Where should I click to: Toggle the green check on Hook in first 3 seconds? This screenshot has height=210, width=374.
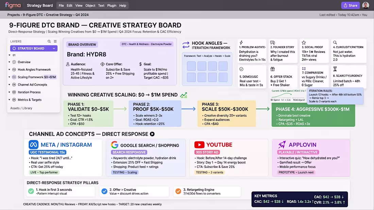(x=31, y=191)
